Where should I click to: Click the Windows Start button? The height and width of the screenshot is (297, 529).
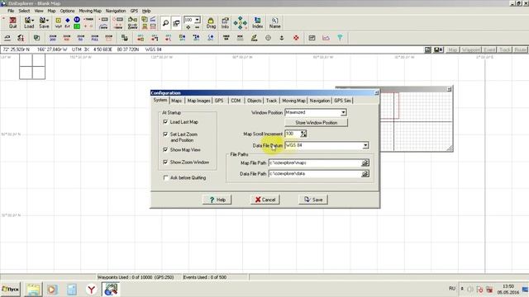11,290
